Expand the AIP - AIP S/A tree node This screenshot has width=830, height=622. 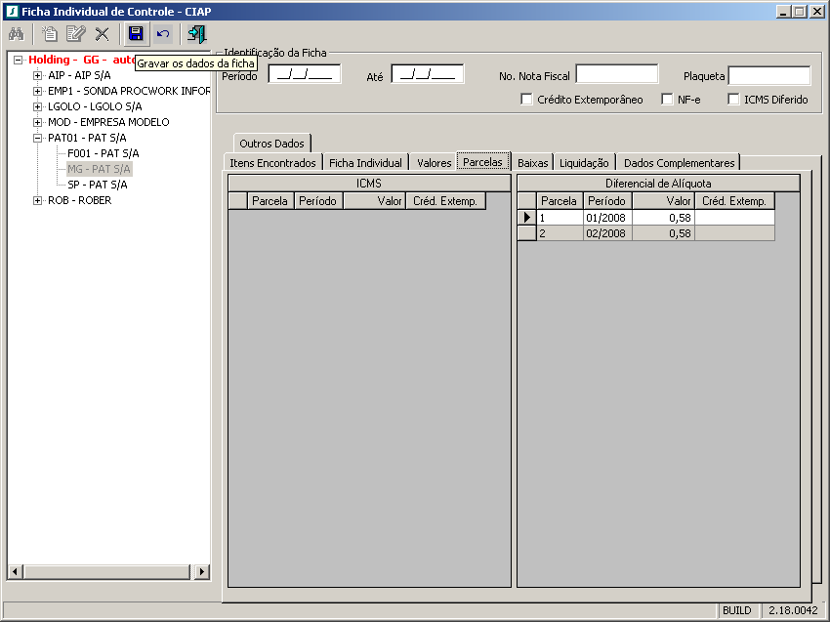click(x=37, y=75)
